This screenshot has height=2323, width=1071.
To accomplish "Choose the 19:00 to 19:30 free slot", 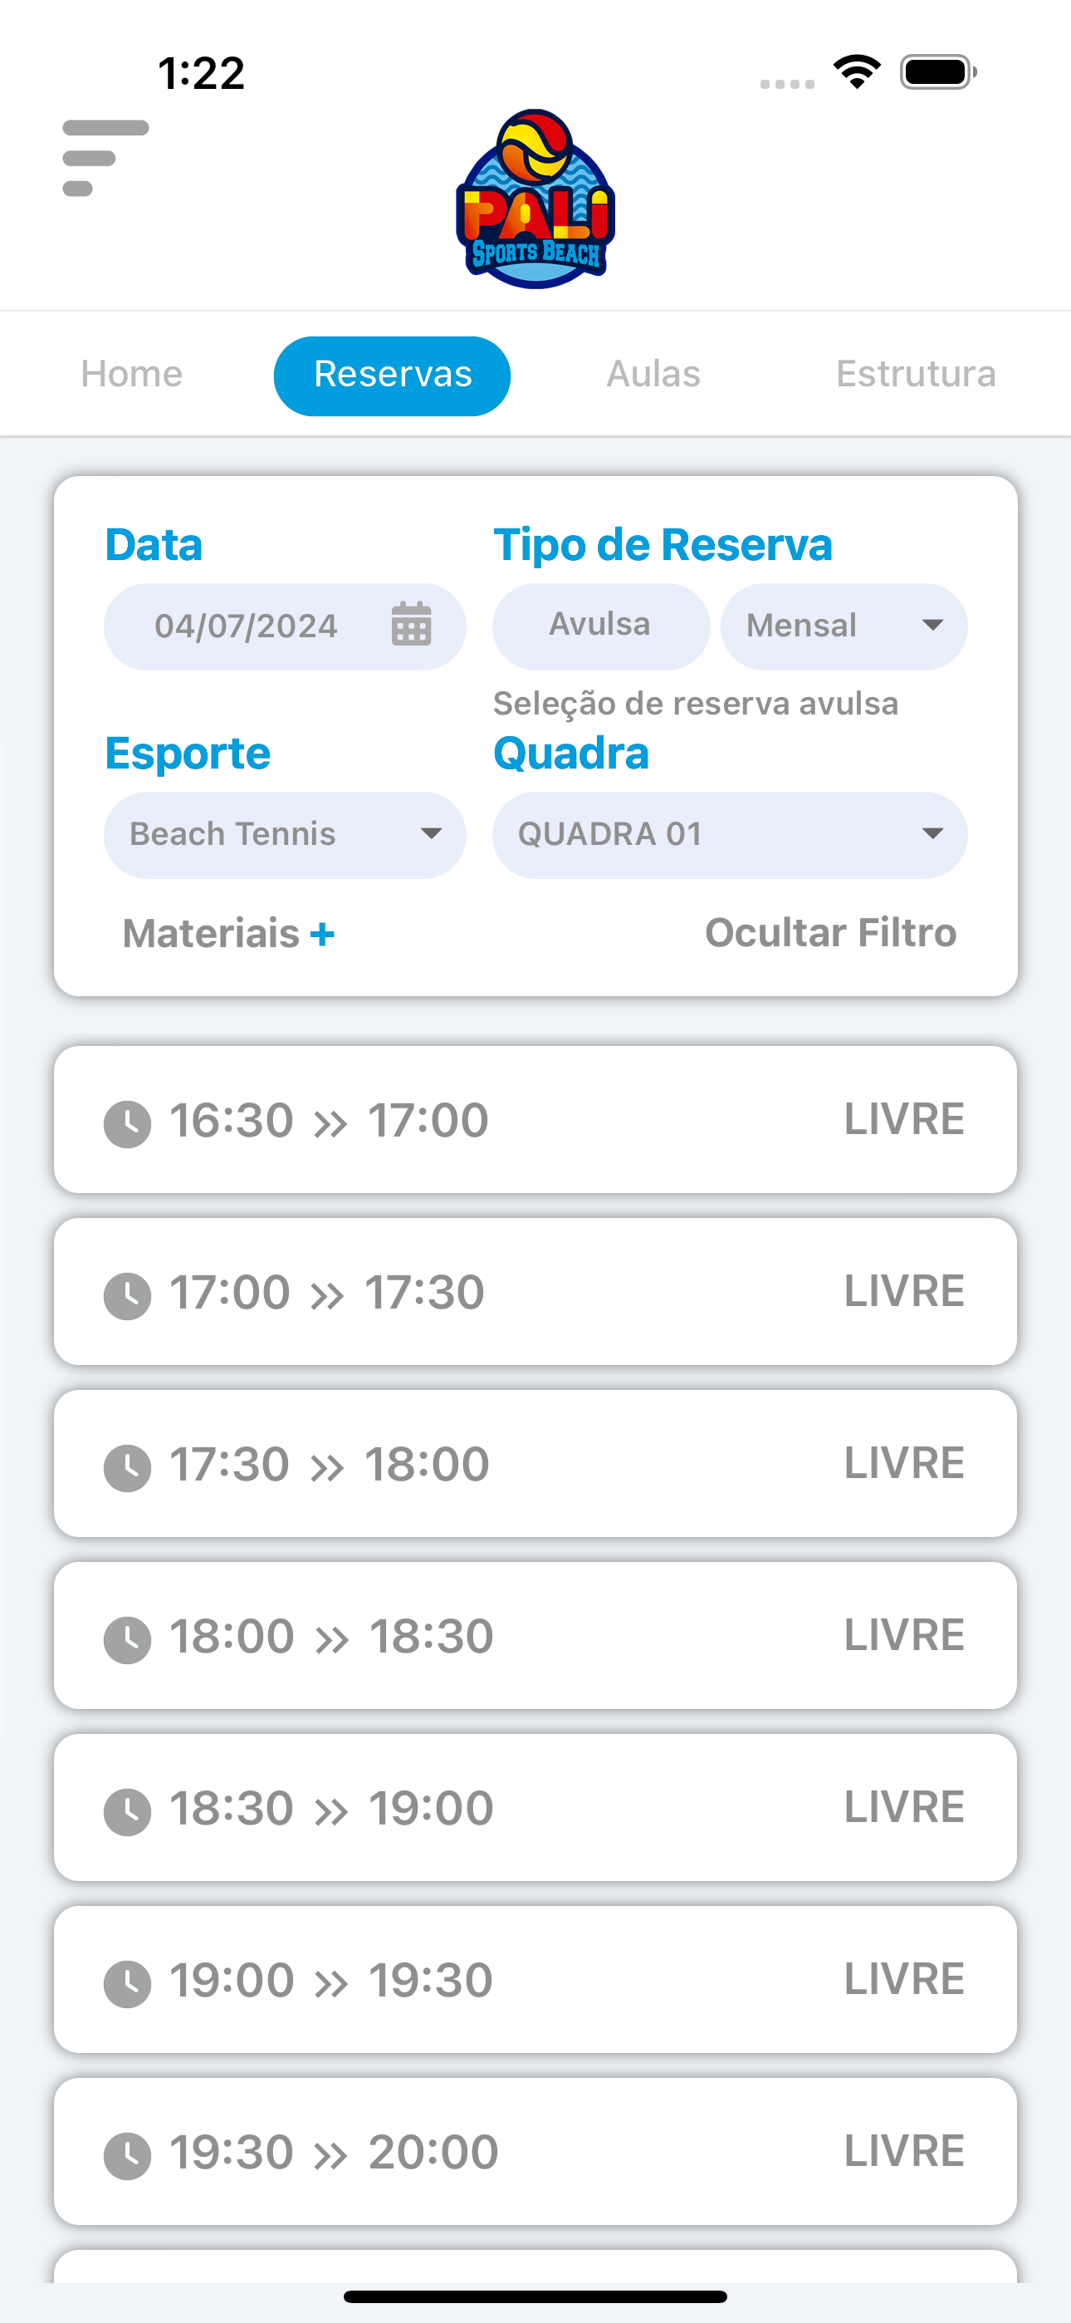I will (535, 1979).
